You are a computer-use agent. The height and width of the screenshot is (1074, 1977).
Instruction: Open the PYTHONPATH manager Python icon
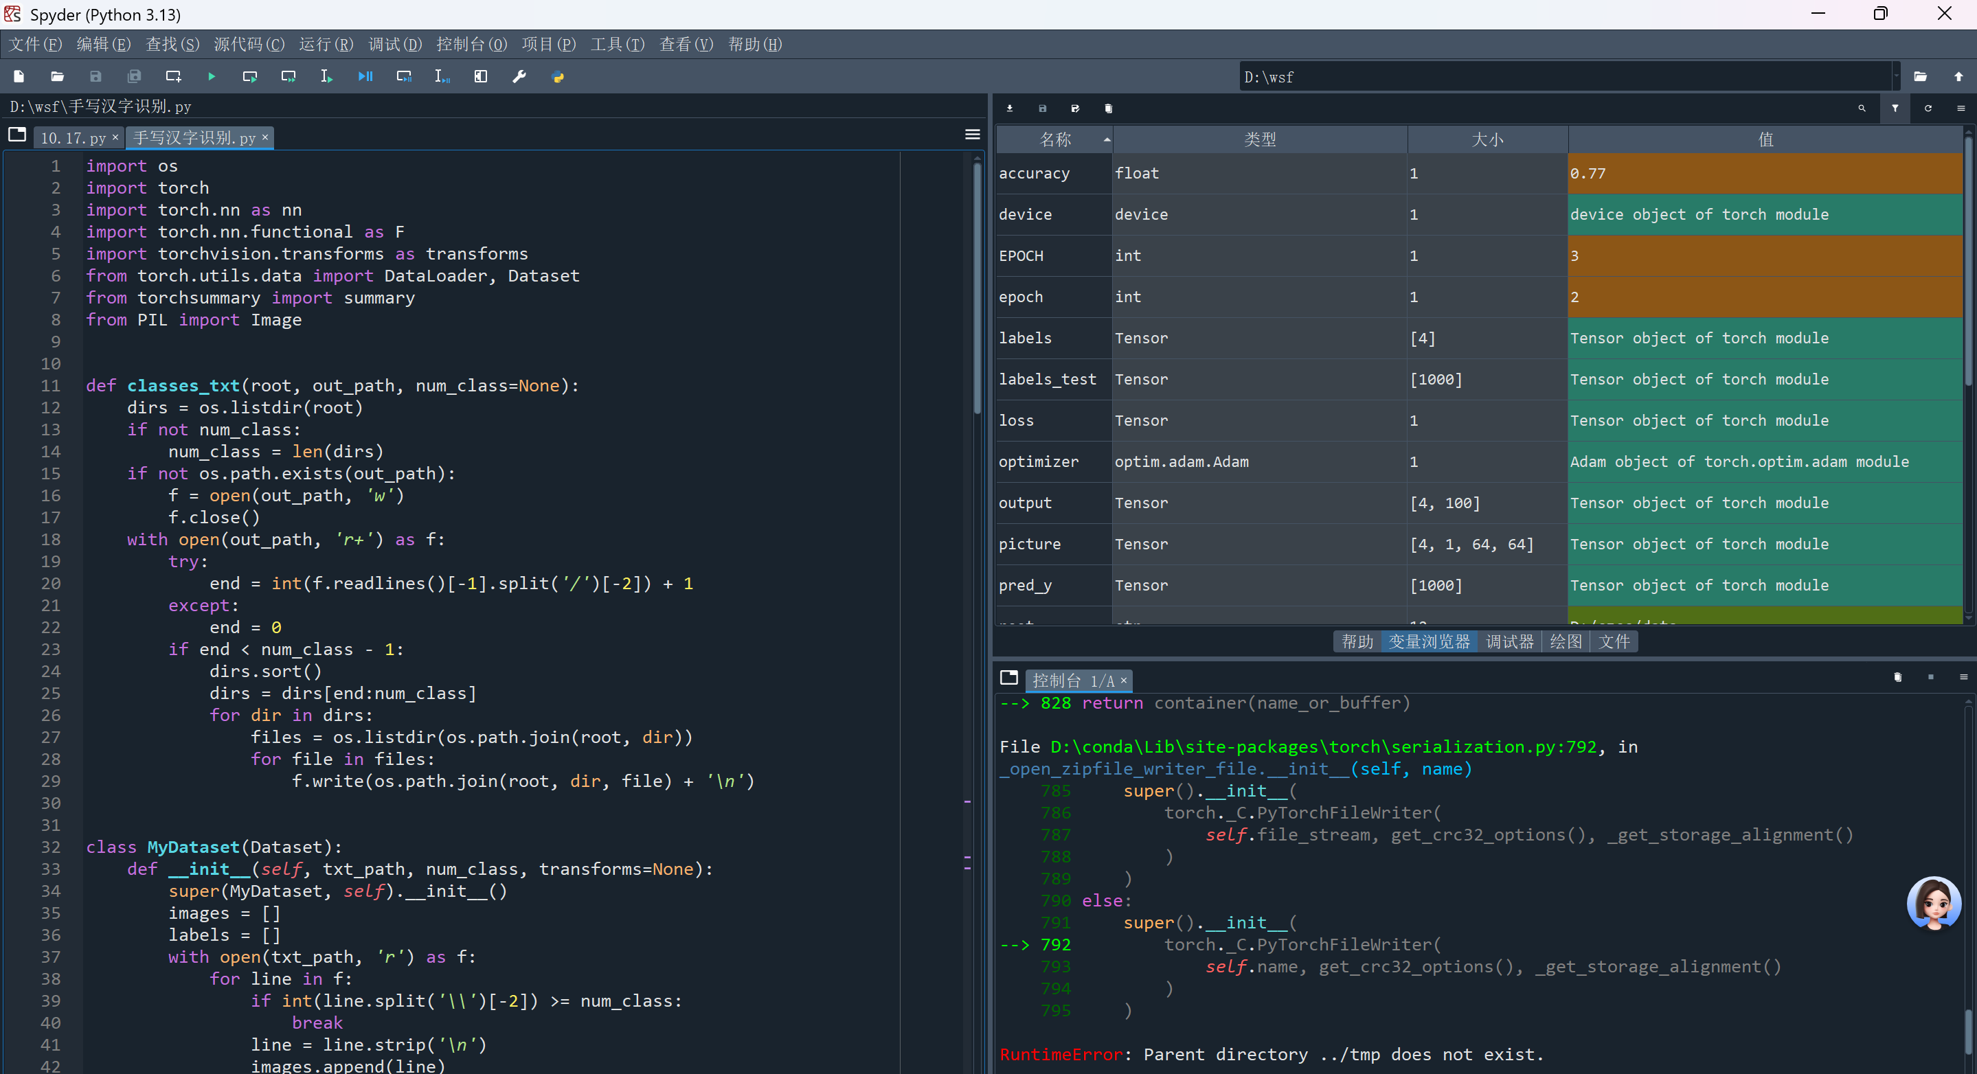(558, 77)
